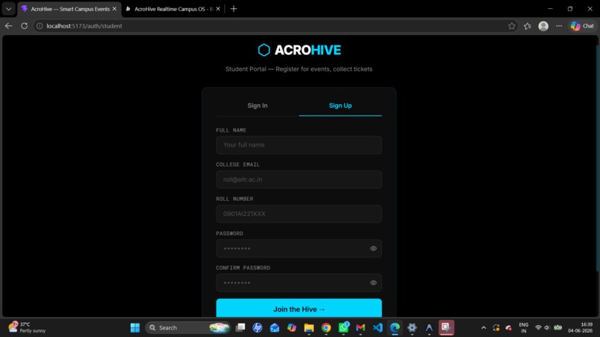Go back to the previous page

pyautogui.click(x=8, y=26)
